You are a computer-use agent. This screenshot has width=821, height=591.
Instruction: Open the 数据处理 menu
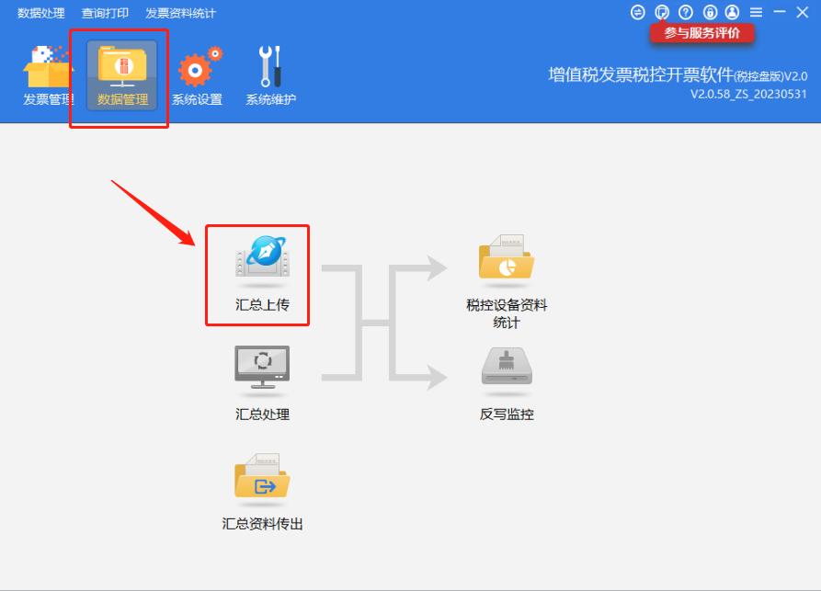pyautogui.click(x=40, y=12)
